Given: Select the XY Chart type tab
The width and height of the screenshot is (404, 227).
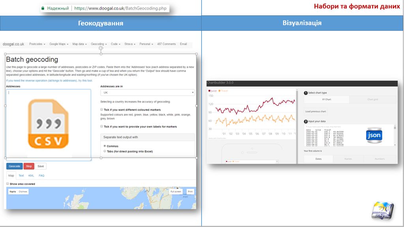Looking at the screenshot, I should coord(326,100).
